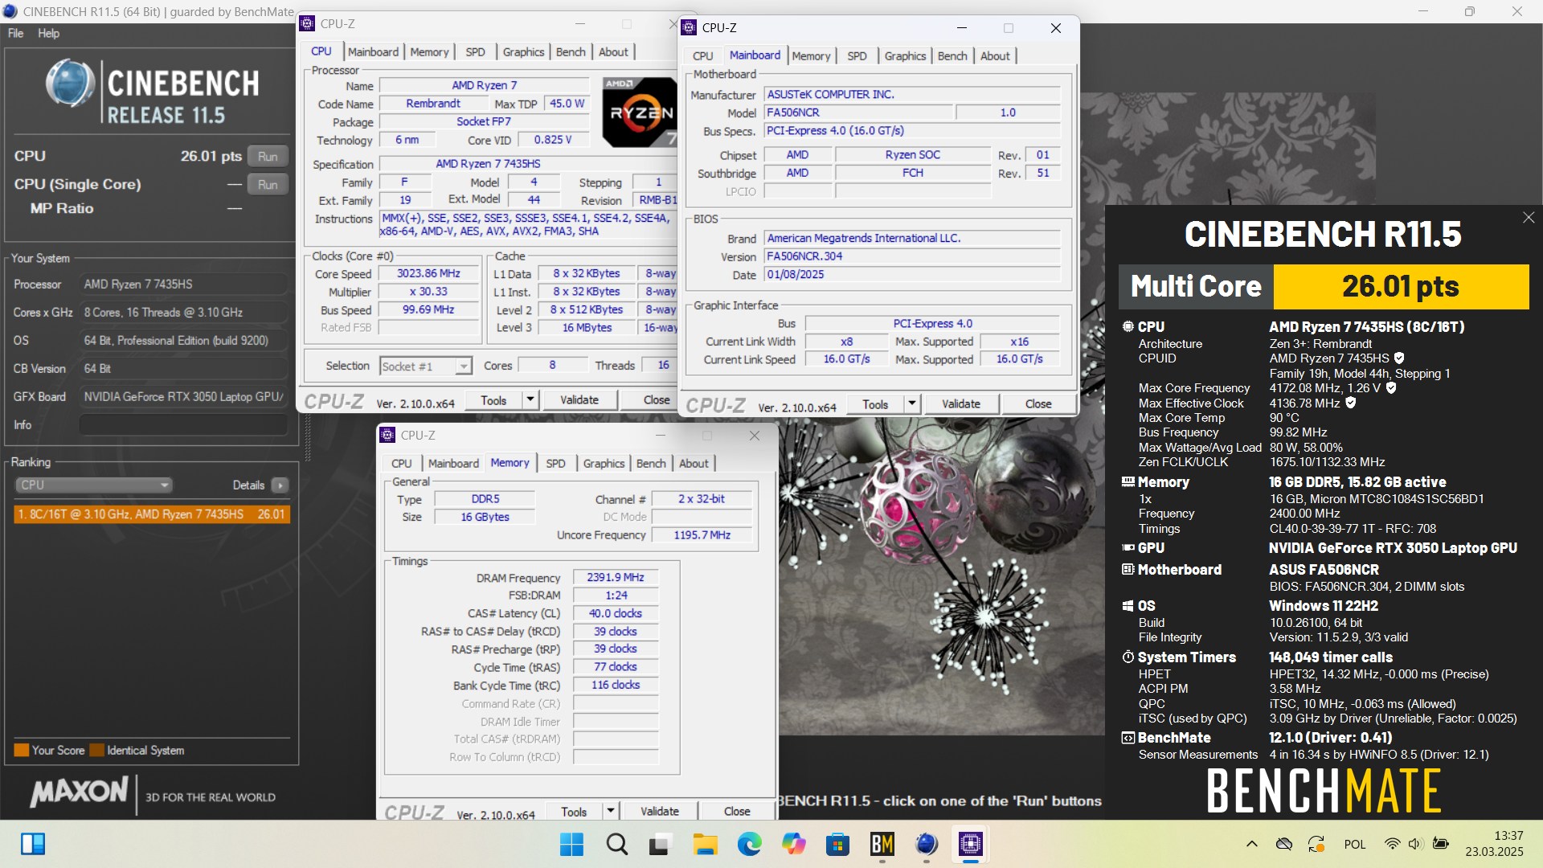Select ranking entry 8C/16T Ryzen 7 7435HS
This screenshot has height=868, width=1543.
click(152, 514)
